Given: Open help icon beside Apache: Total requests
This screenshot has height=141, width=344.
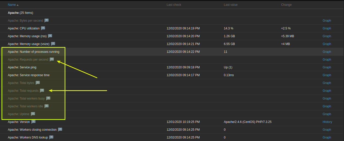Looking at the screenshot, I should (x=42, y=90).
